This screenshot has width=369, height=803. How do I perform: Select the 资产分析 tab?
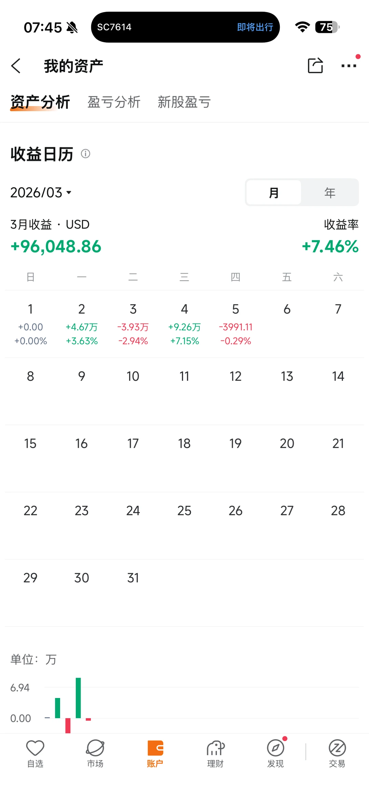coord(40,102)
